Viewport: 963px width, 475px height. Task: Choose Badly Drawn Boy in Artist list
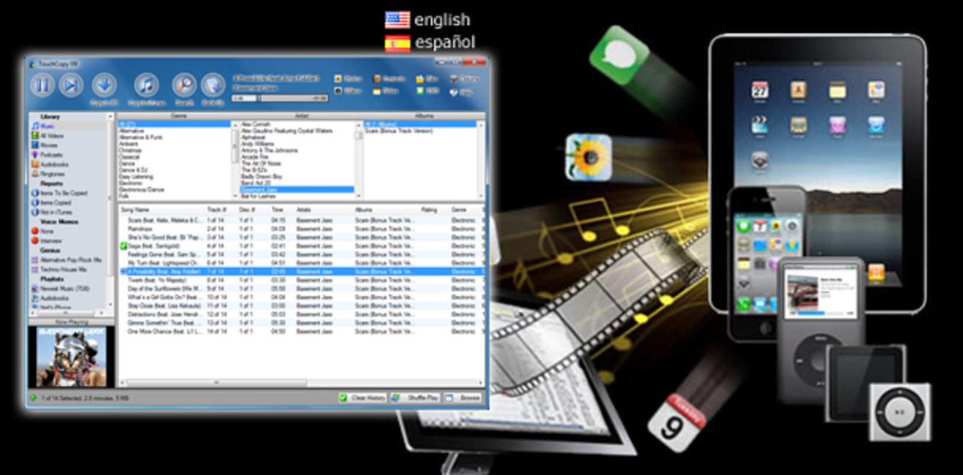(261, 176)
